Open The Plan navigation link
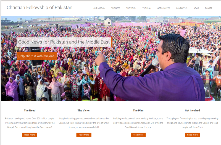This screenshot has width=221, height=145. [x=147, y=8]
